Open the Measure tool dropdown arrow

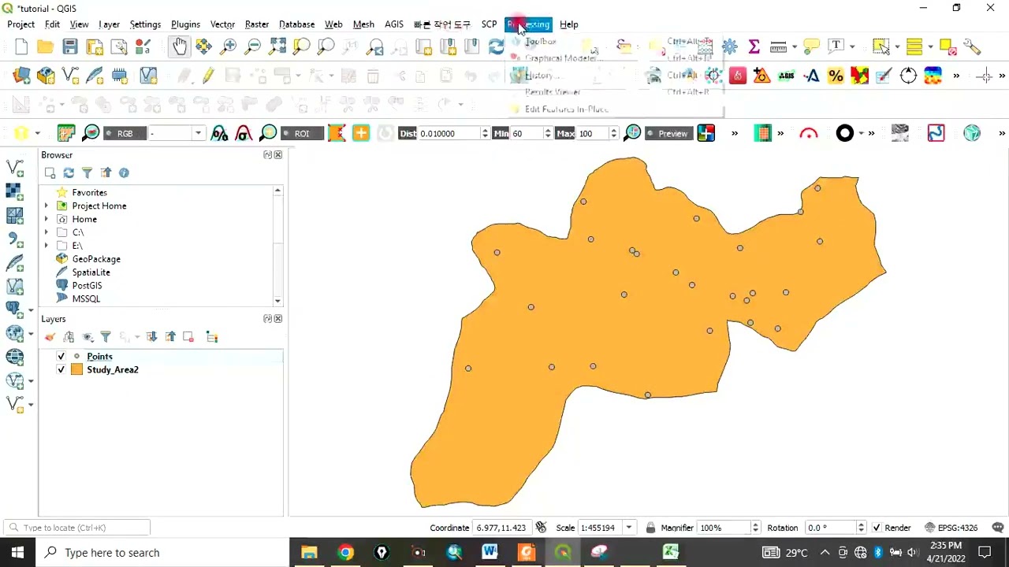coord(793,47)
